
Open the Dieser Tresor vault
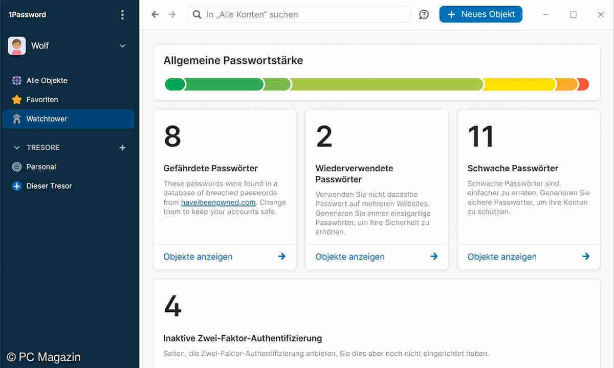[49, 186]
